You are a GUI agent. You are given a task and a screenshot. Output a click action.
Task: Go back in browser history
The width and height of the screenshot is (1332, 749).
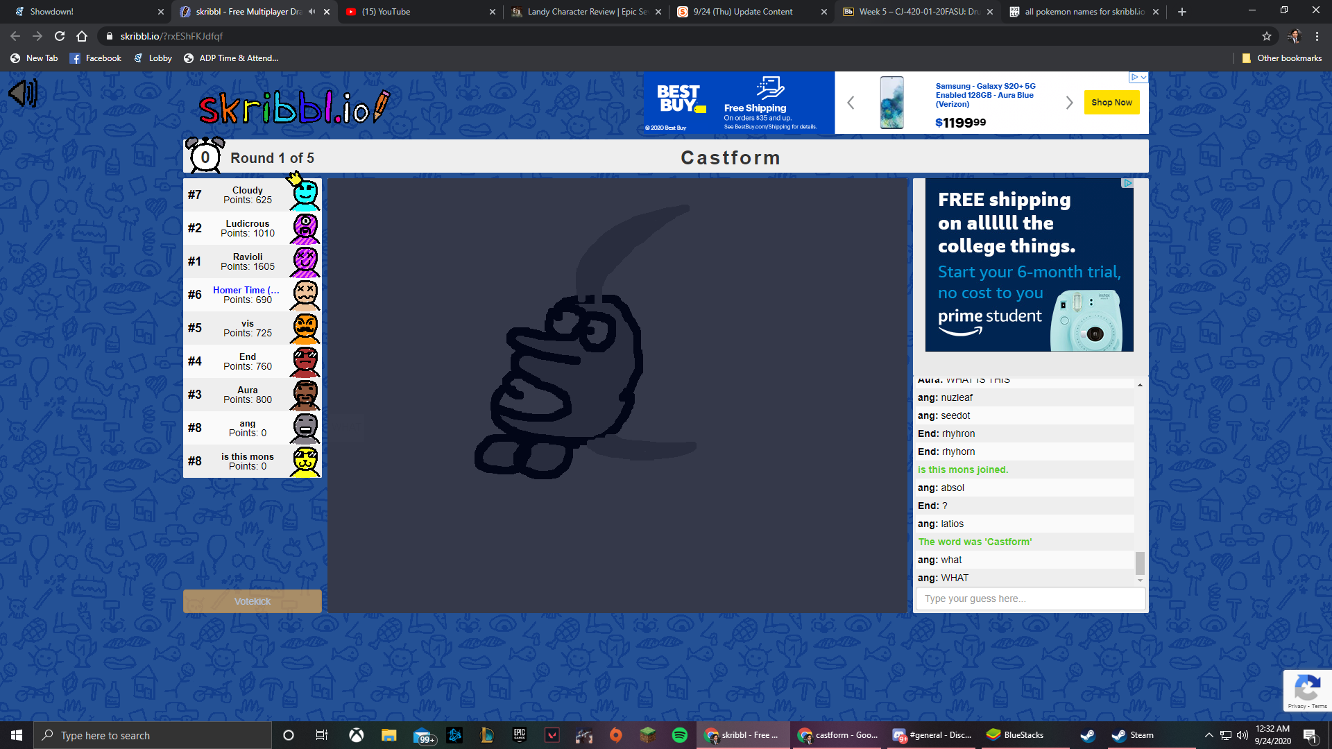click(x=15, y=36)
